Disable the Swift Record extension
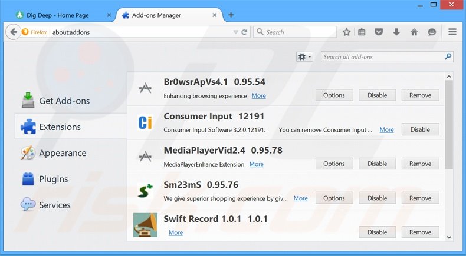The image size is (466, 256). point(377,232)
